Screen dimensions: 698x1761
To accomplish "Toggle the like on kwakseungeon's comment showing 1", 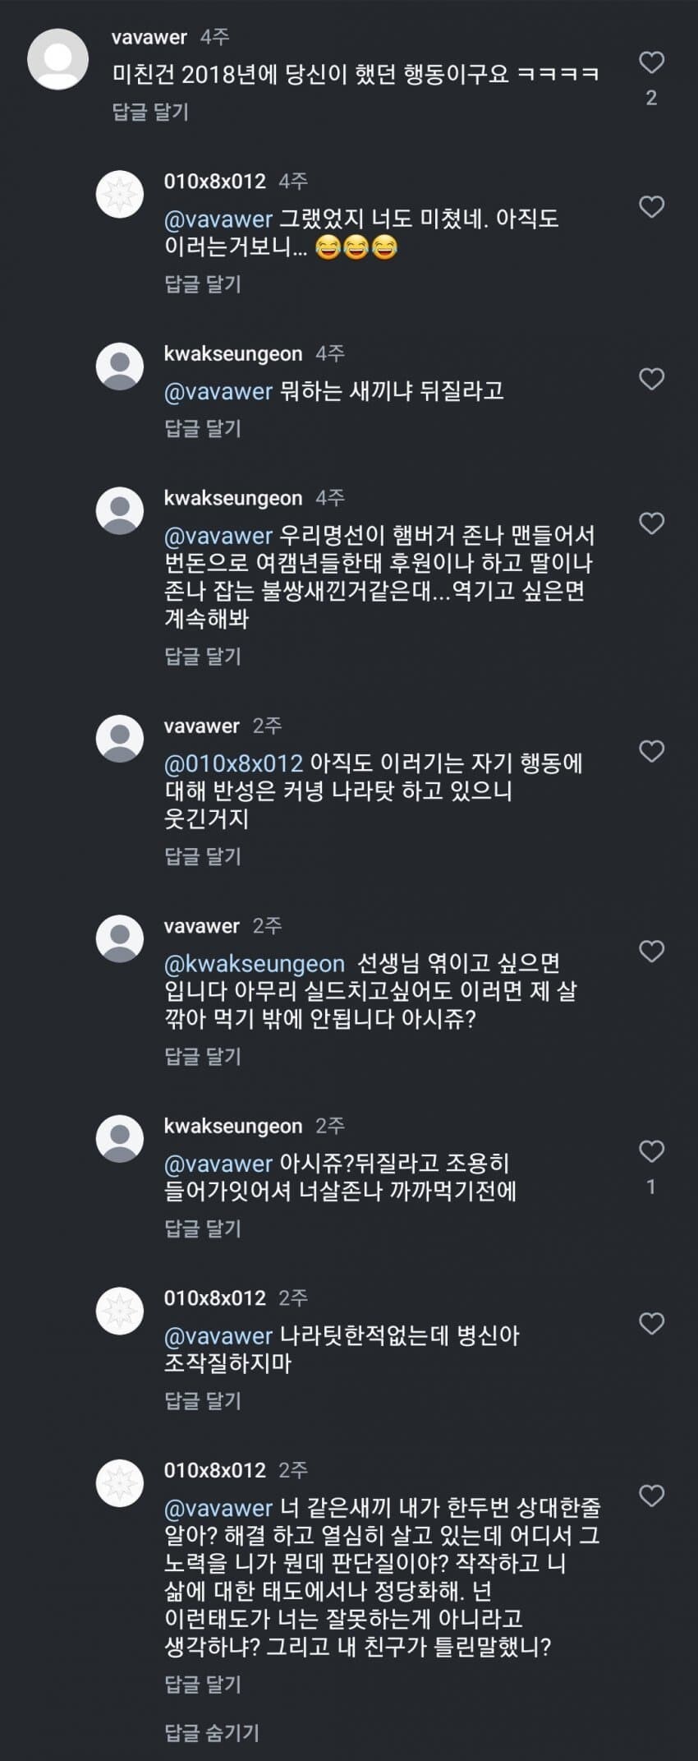I will 652,1152.
